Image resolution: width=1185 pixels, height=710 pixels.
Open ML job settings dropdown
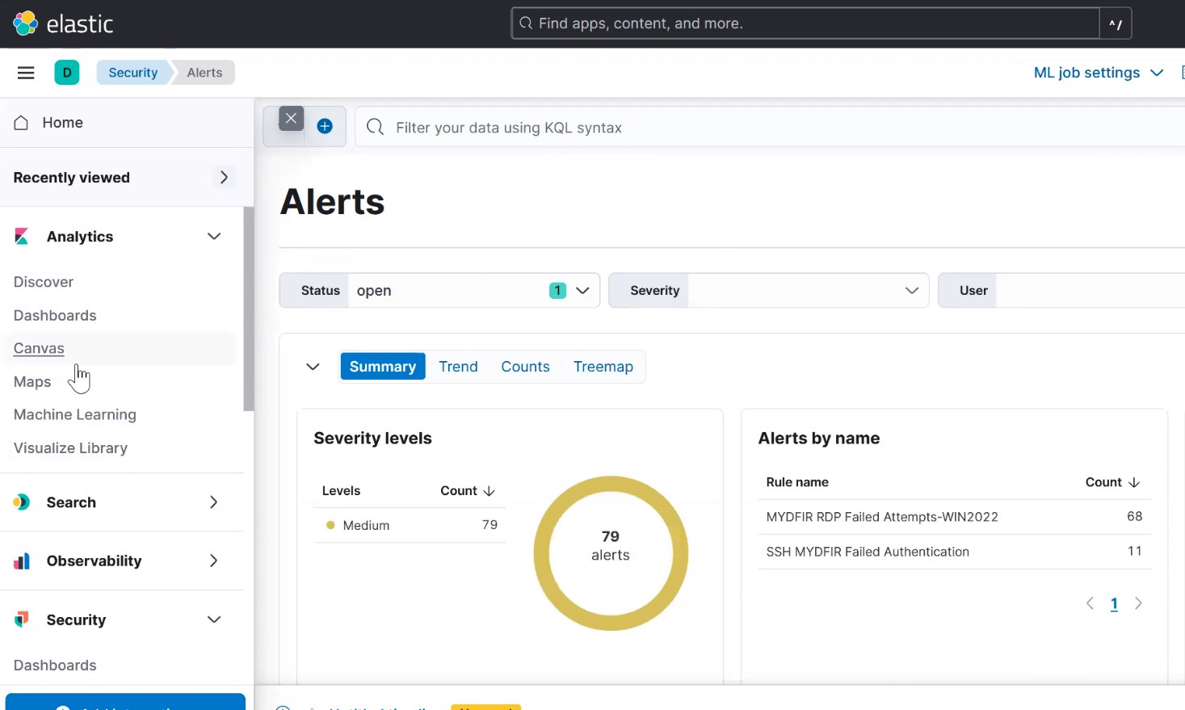(x=1099, y=73)
